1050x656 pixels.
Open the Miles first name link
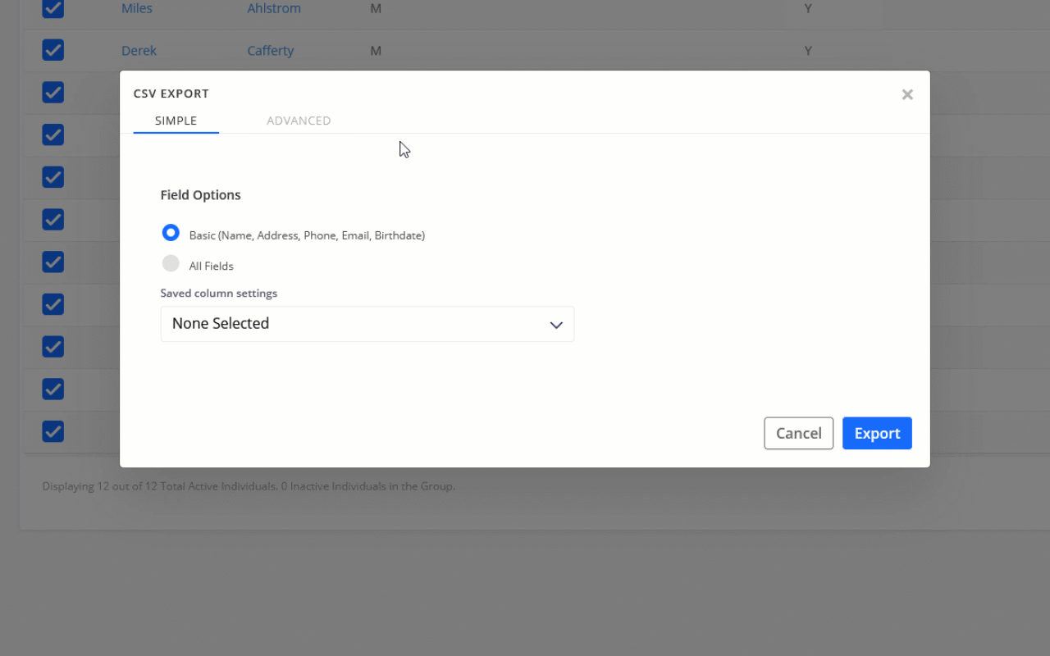point(136,8)
